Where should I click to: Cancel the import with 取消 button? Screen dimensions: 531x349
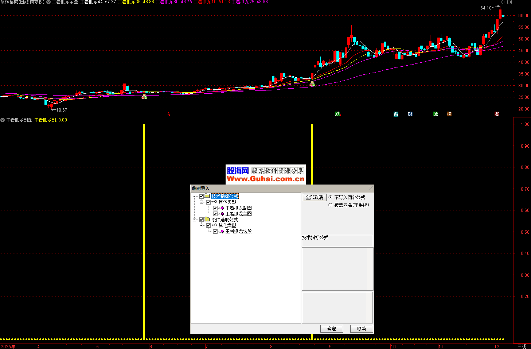point(361,329)
